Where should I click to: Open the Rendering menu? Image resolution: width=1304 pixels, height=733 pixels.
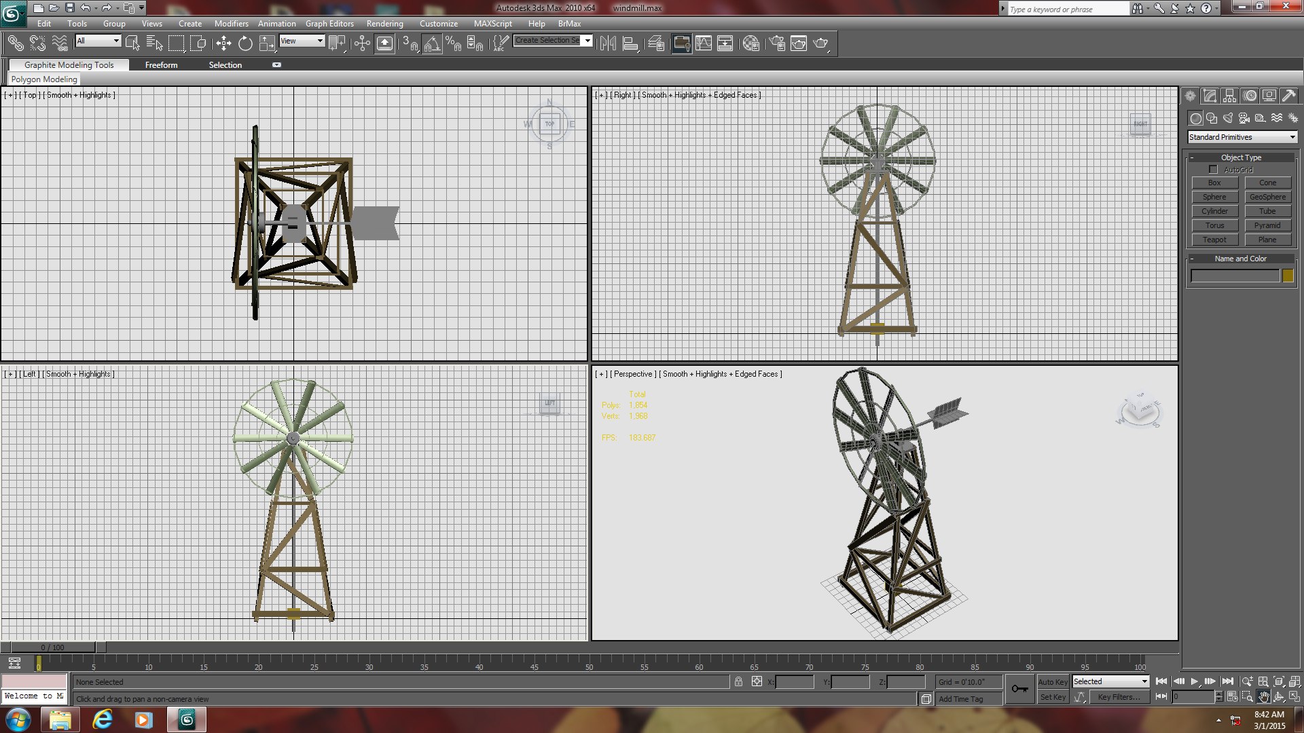click(384, 24)
